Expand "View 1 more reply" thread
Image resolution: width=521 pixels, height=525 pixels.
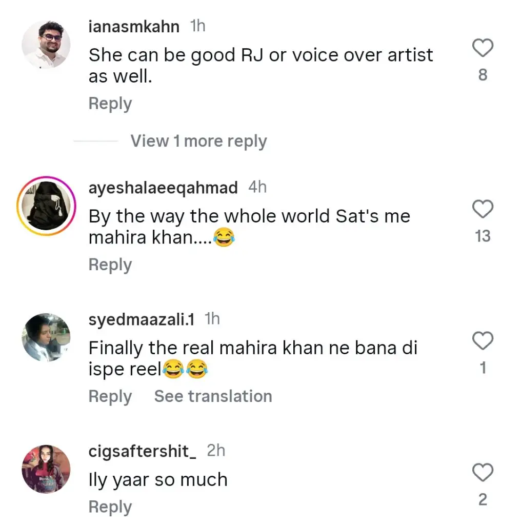click(x=198, y=141)
